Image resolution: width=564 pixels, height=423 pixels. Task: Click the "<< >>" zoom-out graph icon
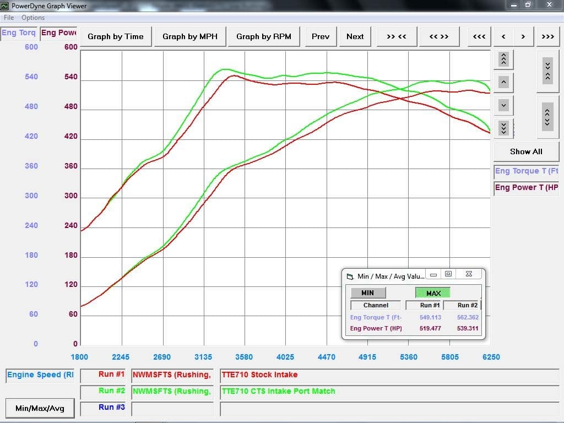439,36
